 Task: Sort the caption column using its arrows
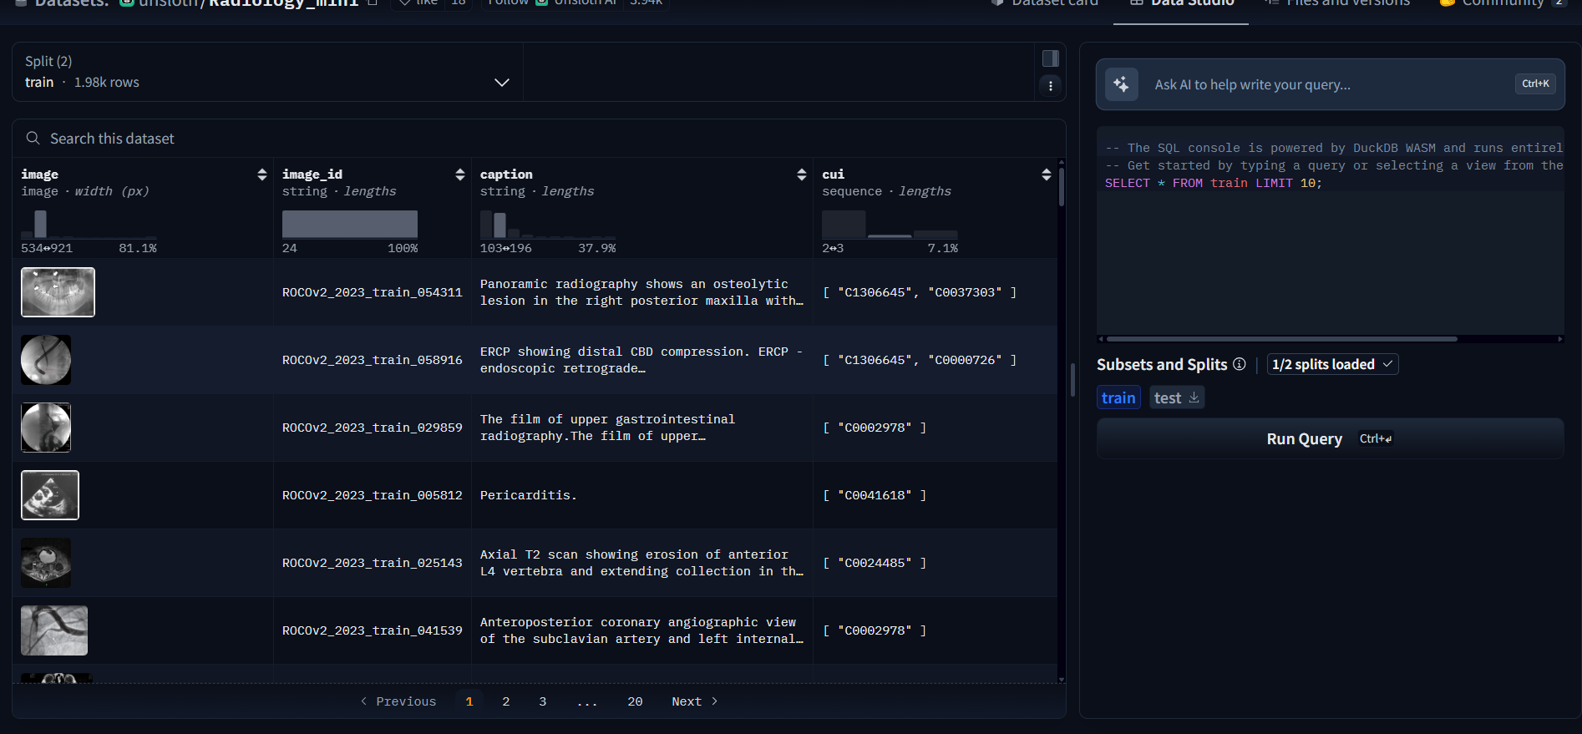[x=801, y=175]
